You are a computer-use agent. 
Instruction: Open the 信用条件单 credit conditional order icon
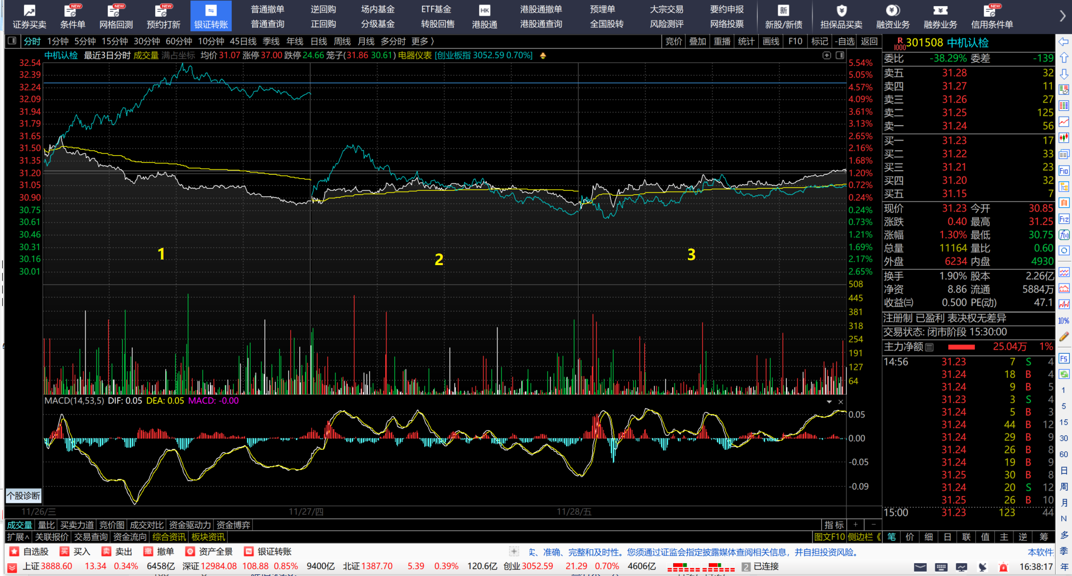[992, 16]
